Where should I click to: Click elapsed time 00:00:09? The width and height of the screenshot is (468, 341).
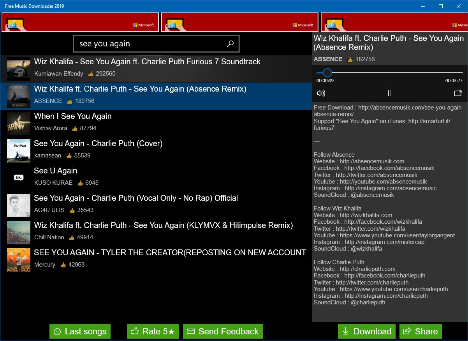click(x=325, y=81)
